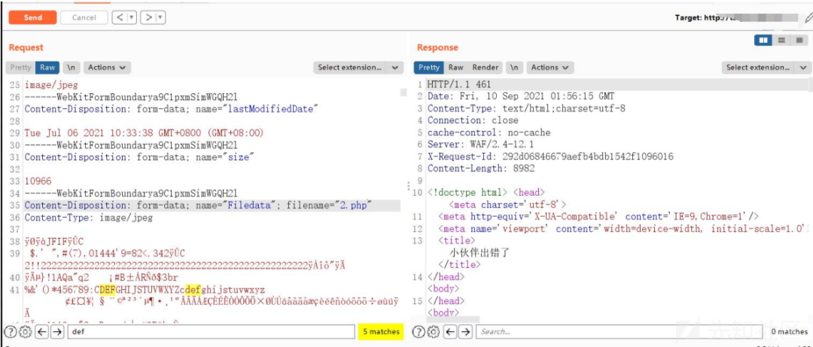Open request search settings gear icon

(26, 331)
